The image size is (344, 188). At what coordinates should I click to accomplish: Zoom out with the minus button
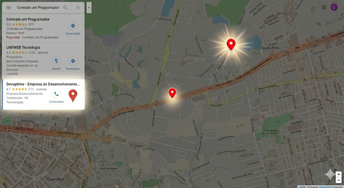point(339,180)
